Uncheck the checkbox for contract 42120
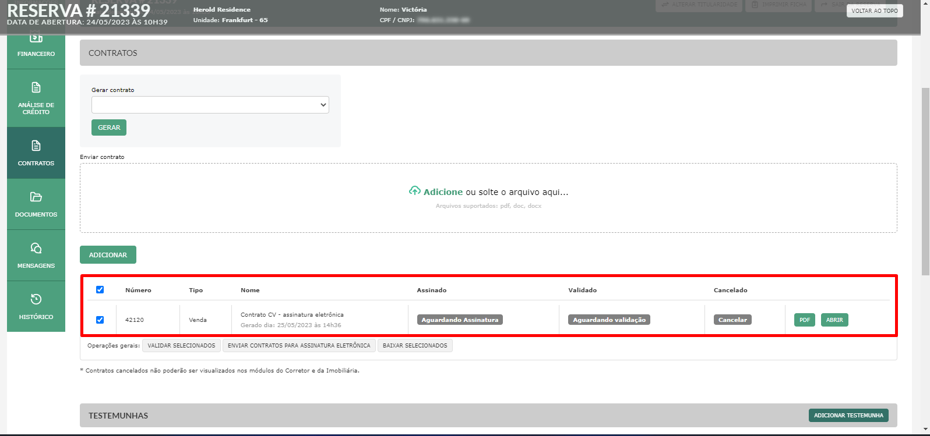Image resolution: width=930 pixels, height=436 pixels. (100, 320)
